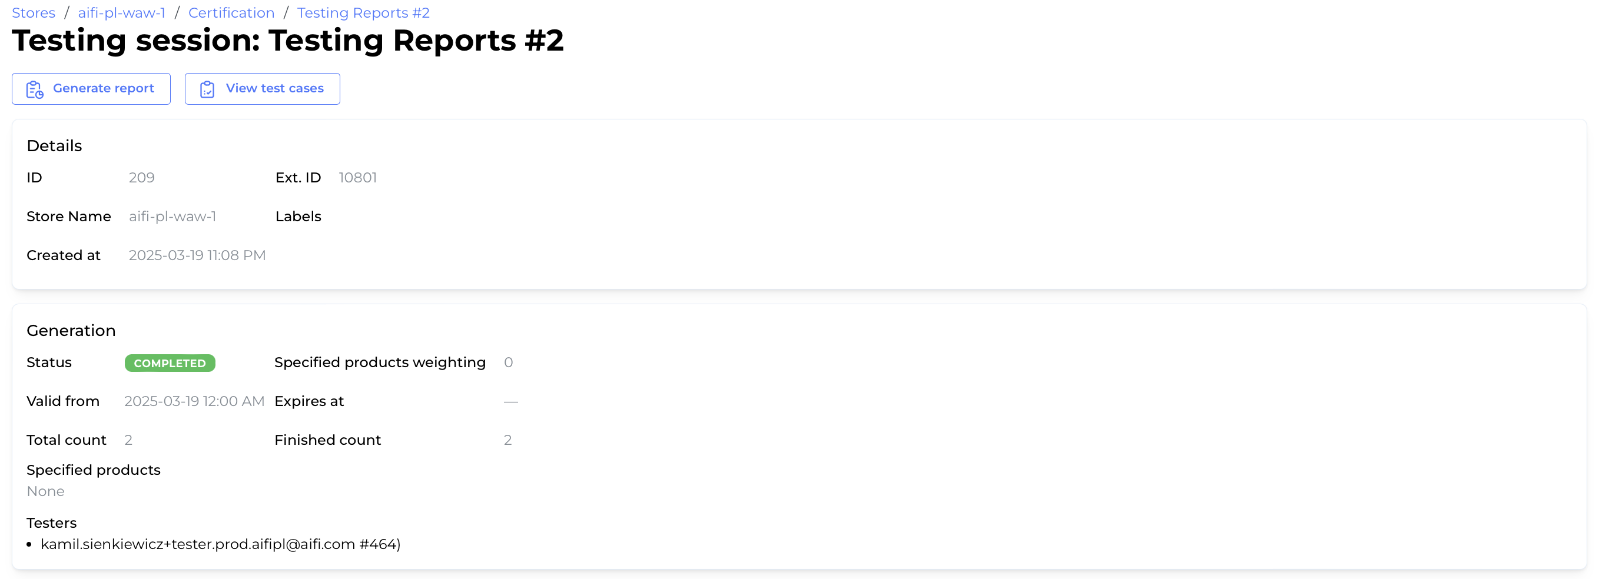Click the clipboard icon in Generate report

click(x=35, y=89)
